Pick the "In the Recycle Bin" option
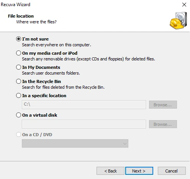The width and height of the screenshot is (190, 179). pyautogui.click(x=18, y=81)
